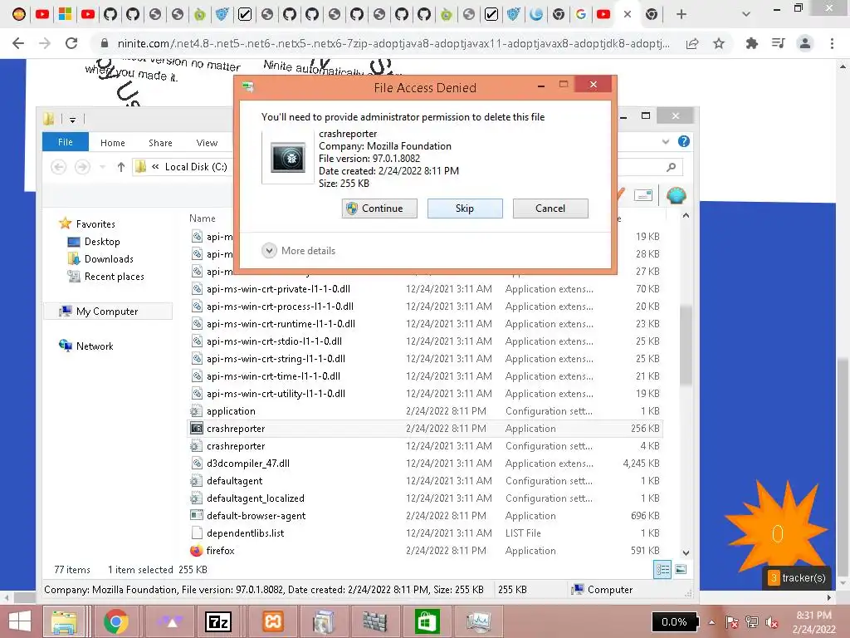Reload the ninite.com page
850x638 pixels.
[71, 43]
